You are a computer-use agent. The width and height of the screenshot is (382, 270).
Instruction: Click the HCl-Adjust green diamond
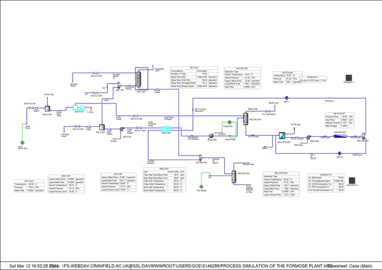tap(201, 187)
